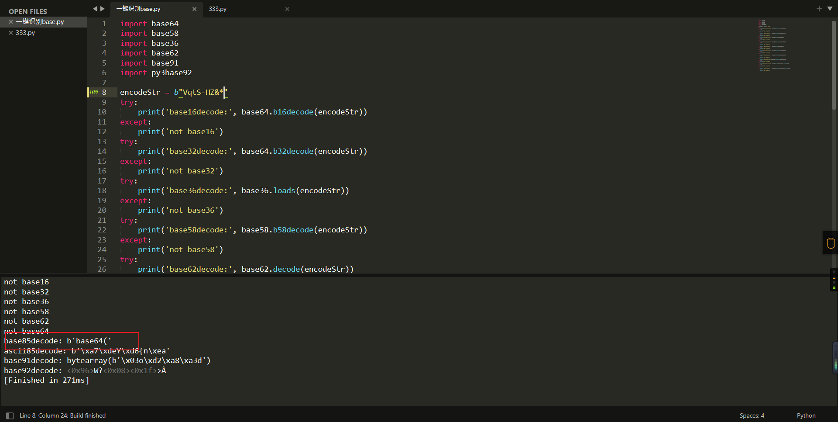Close 一键识别base.py in the Open Files sidebar
Viewport: 838px width, 422px height.
point(11,22)
